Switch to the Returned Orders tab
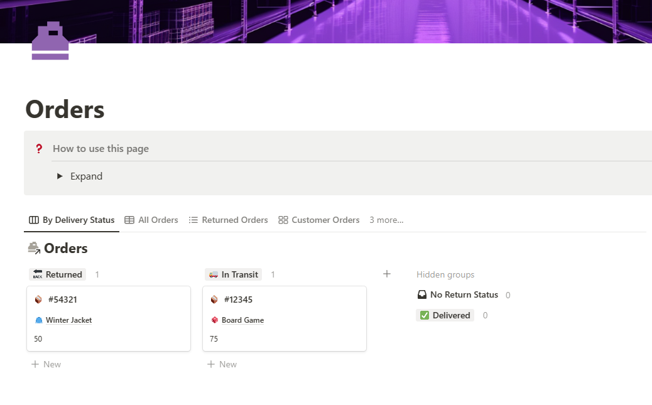 228,220
